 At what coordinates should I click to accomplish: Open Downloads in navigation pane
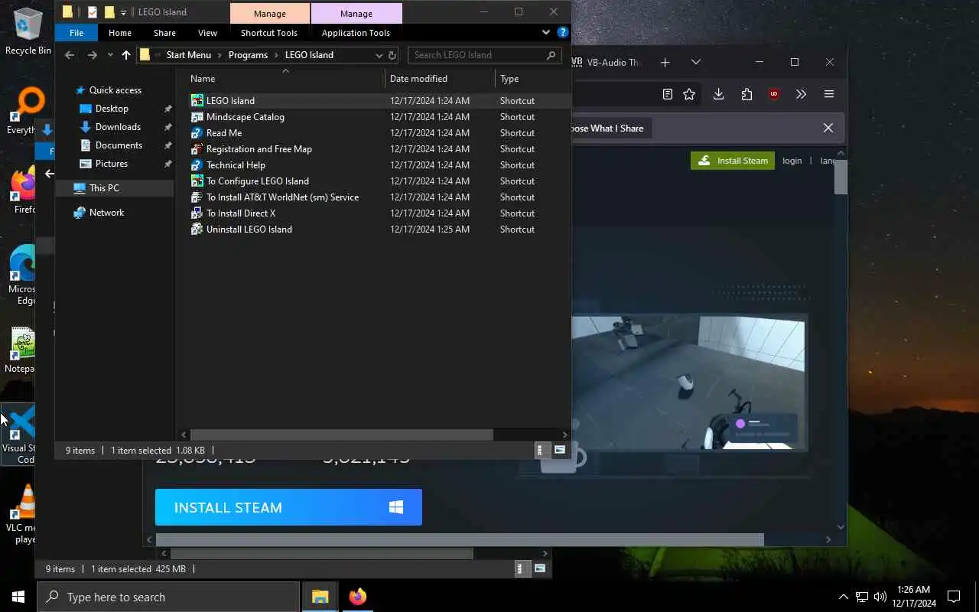(x=118, y=126)
